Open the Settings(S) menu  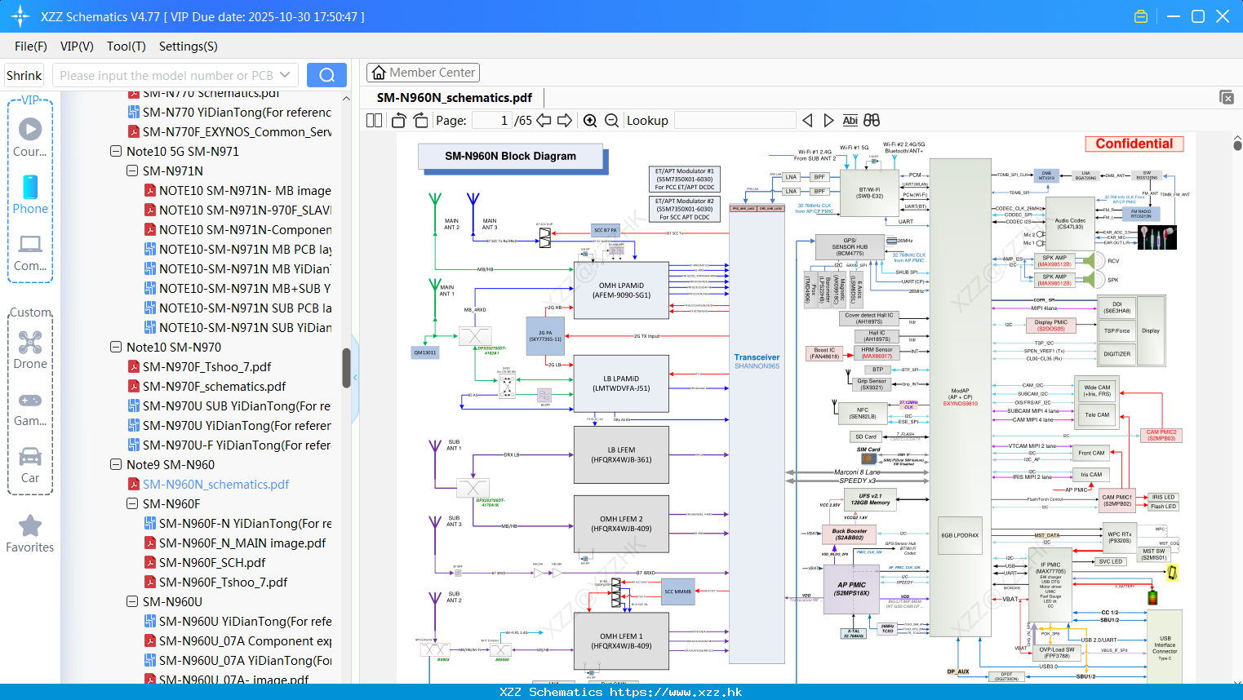tap(189, 47)
